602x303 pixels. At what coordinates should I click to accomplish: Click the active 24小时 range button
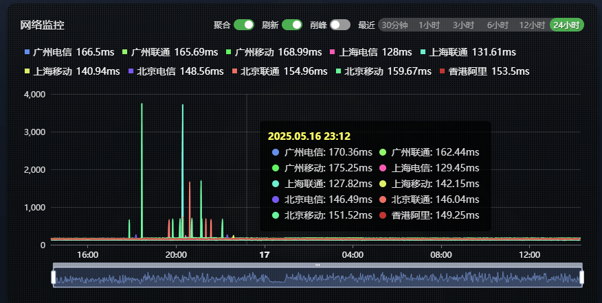567,25
